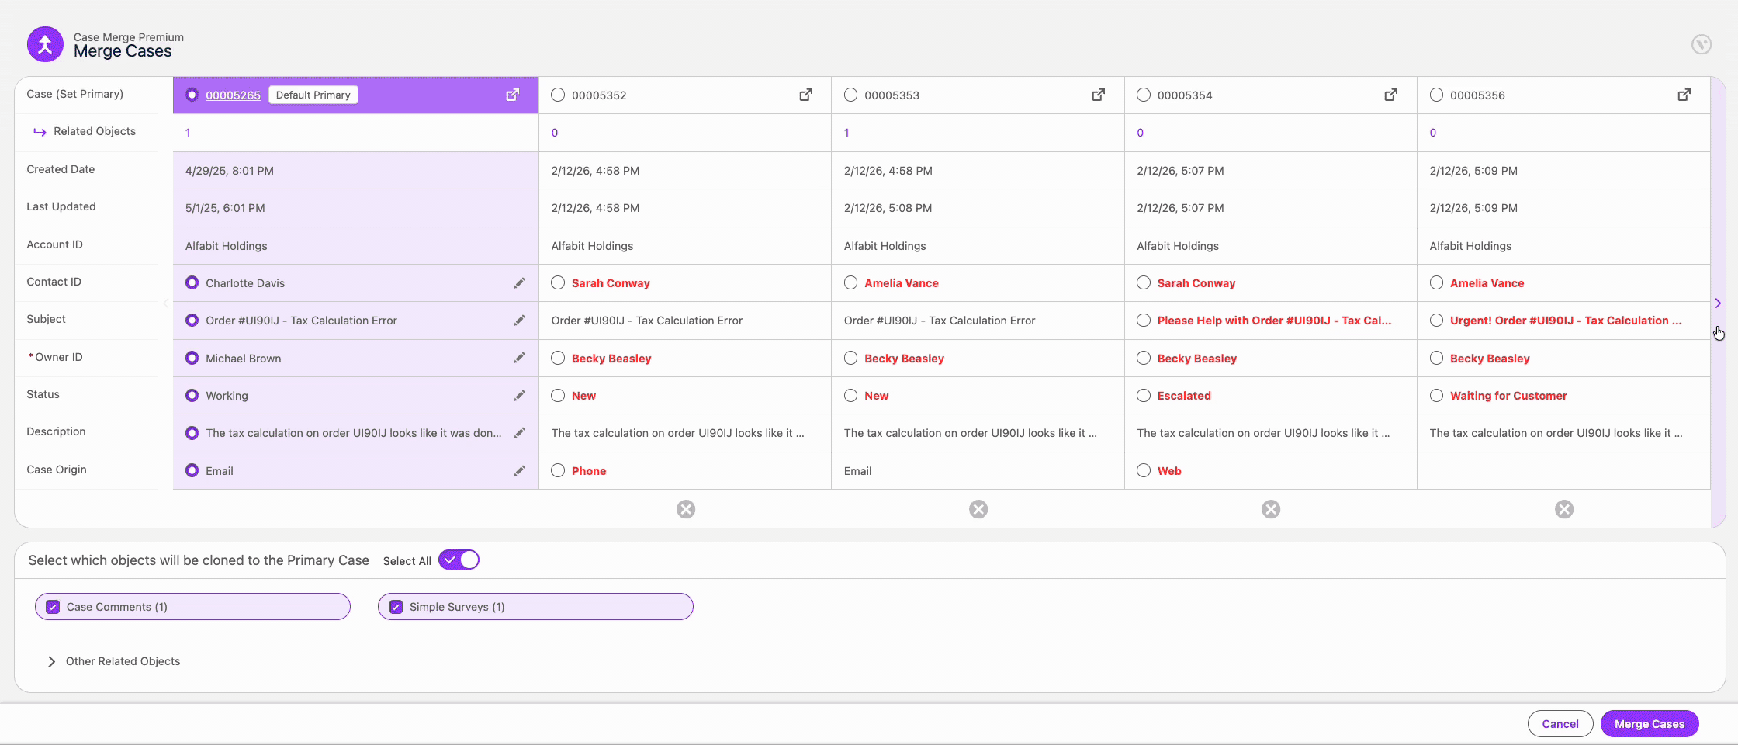Expand the Other Related Objects section
Screen dimensions: 1738x745
pos(51,661)
